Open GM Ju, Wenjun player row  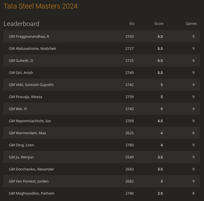coord(21,157)
